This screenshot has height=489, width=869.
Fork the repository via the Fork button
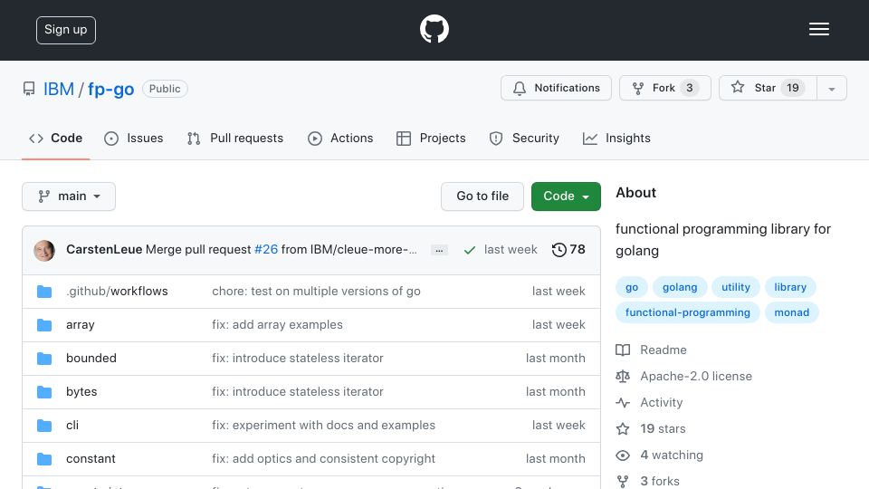[x=665, y=88]
